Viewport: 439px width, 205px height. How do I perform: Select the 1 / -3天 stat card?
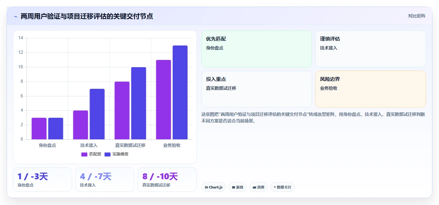[42, 180]
